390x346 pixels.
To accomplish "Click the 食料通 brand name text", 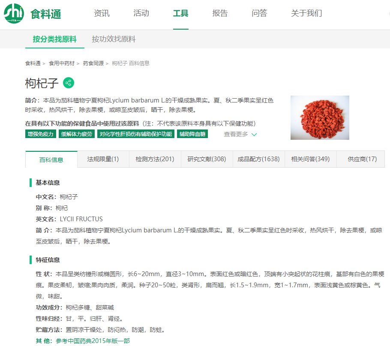I will (x=46, y=14).
